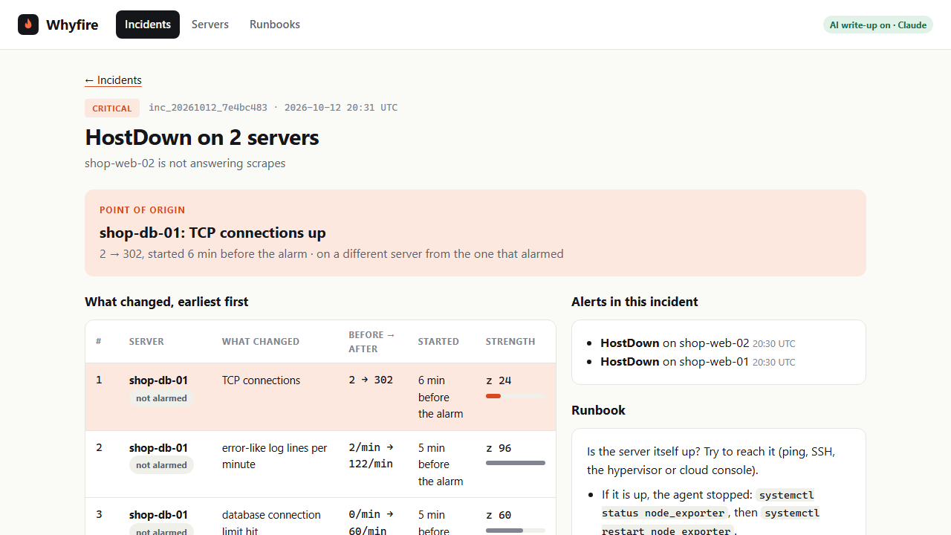Click the not alarmed tag in row 2
This screenshot has width=951, height=535.
[x=161, y=465]
